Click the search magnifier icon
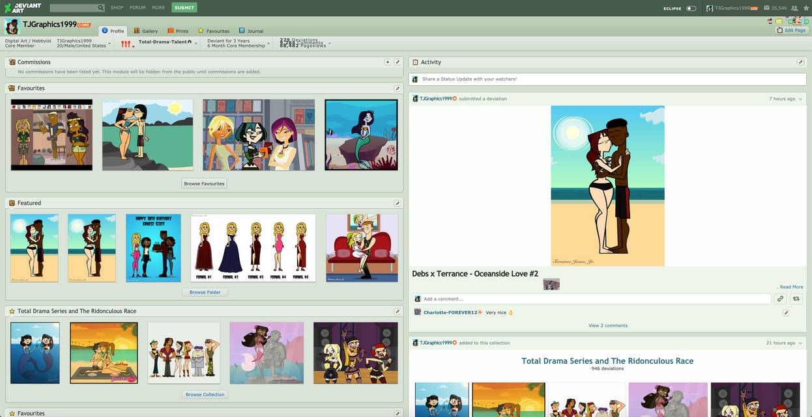This screenshot has height=417, width=812. pyautogui.click(x=101, y=8)
